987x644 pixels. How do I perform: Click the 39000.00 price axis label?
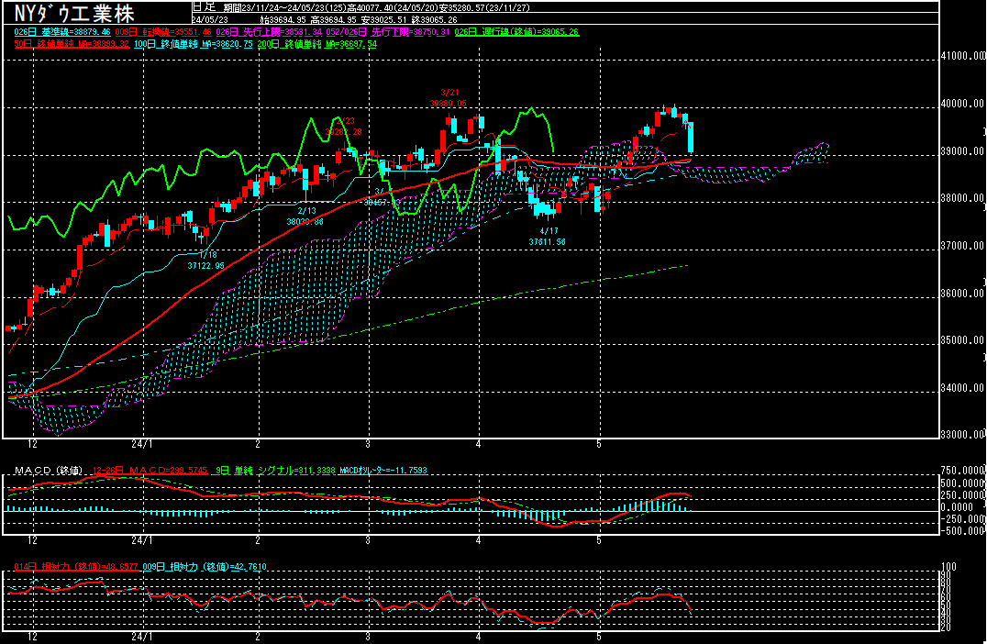pyautogui.click(x=963, y=151)
